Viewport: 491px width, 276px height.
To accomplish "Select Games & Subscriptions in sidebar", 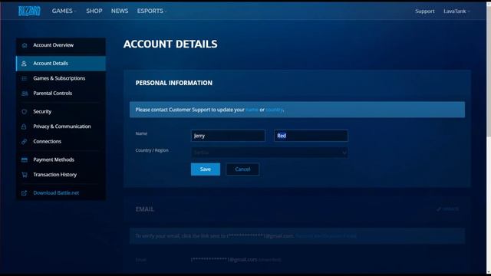I will tap(61, 78).
